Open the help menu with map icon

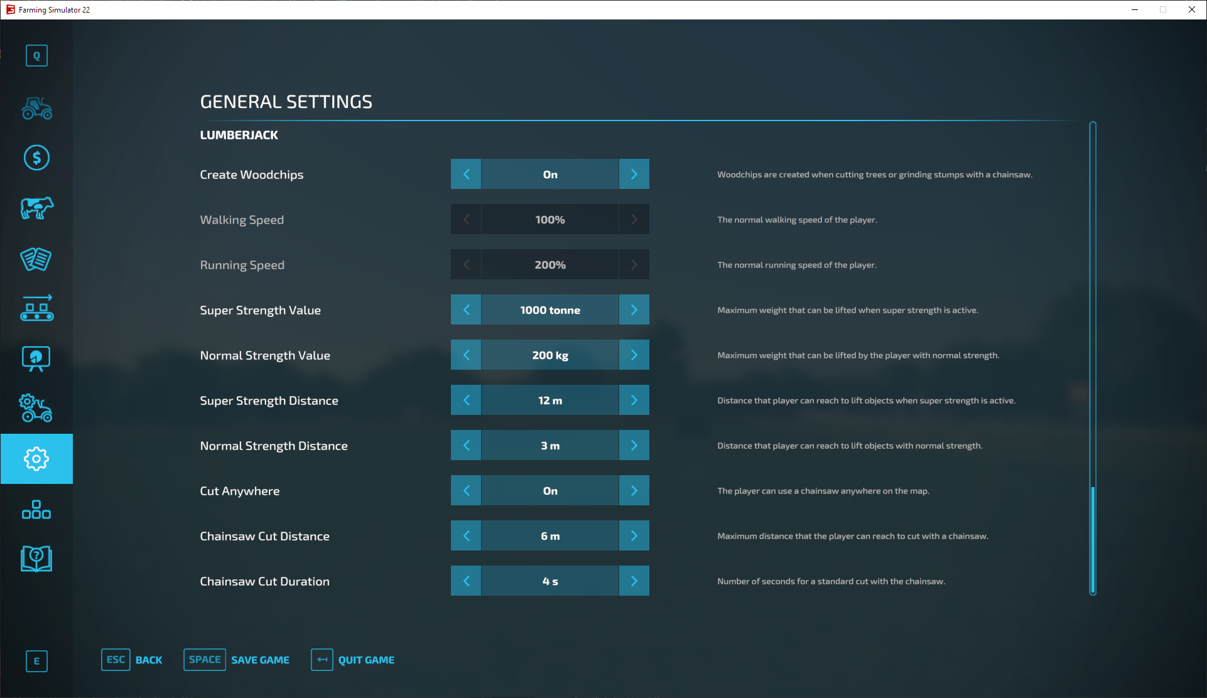[x=36, y=559]
